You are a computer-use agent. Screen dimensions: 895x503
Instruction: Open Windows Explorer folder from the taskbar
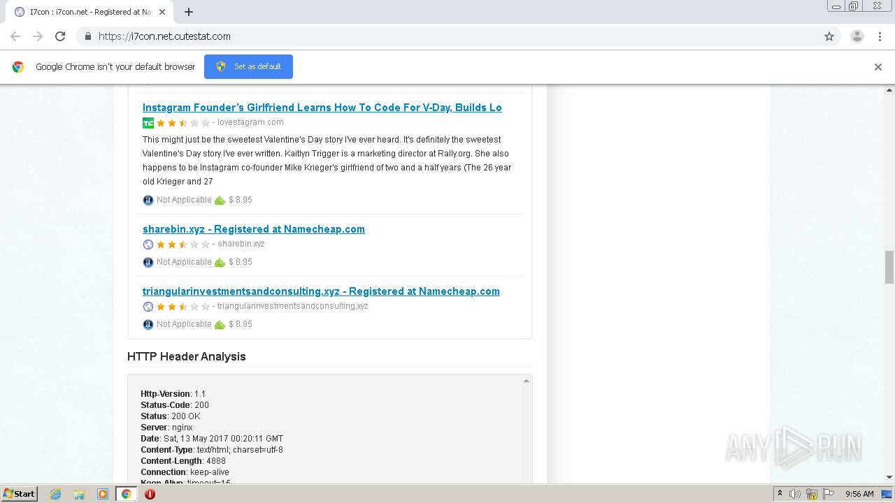coord(79,494)
